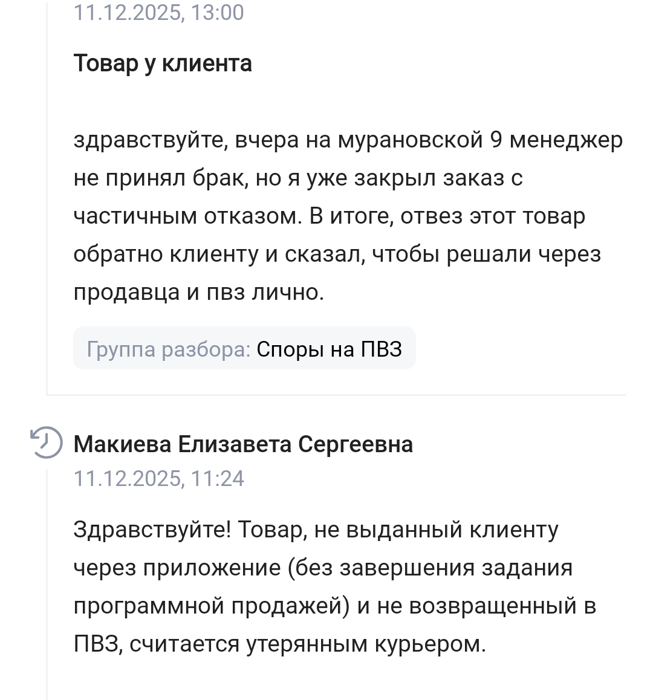653x700 pixels.
Task: Click the line программной продажей) и не возвращенный
Action: pyautogui.click(x=334, y=606)
